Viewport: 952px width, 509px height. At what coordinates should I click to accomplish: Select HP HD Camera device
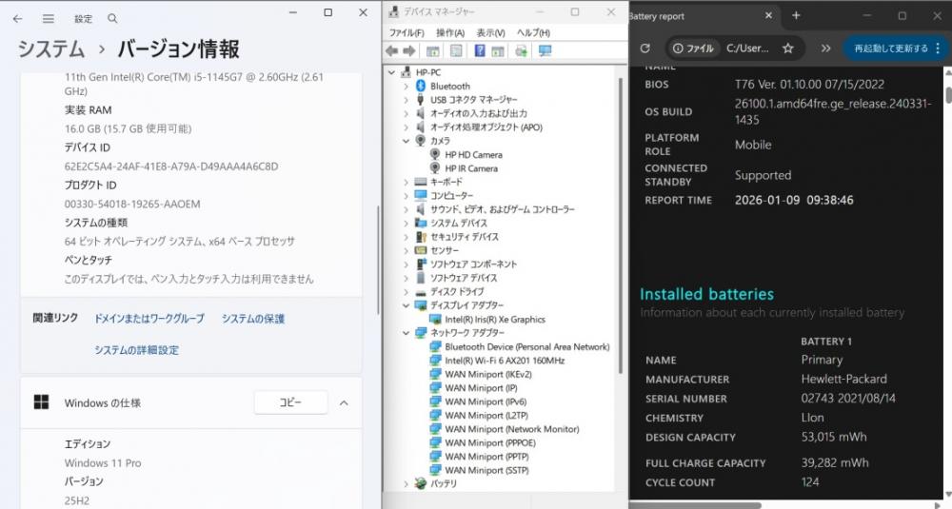click(473, 155)
